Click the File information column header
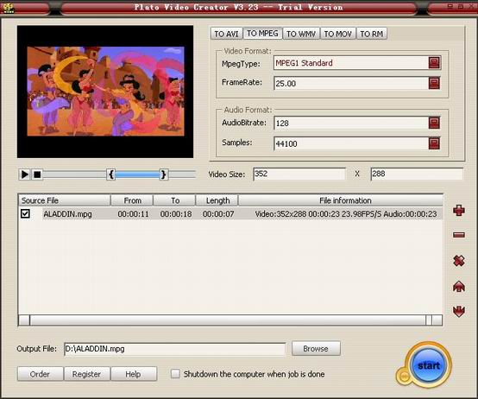 341,200
